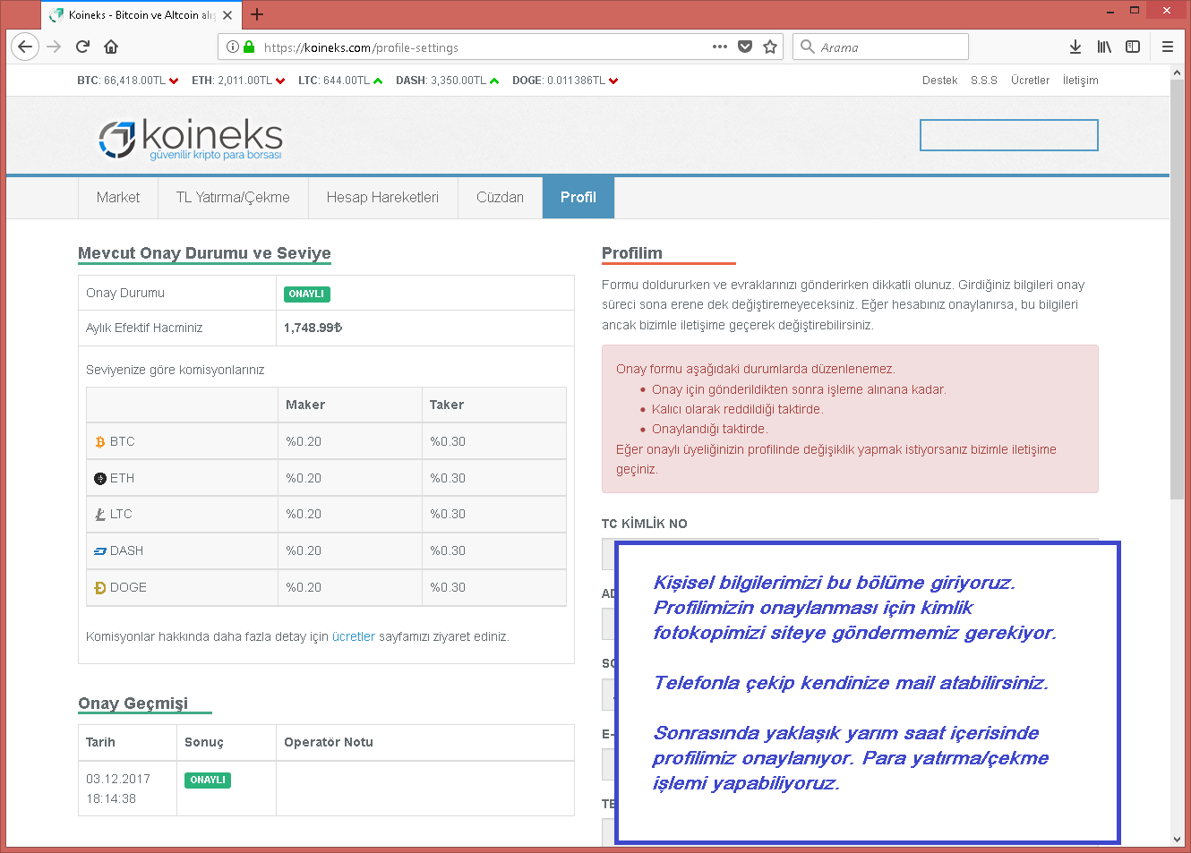Open TL Yatırma/Çekme tab
Viewport: 1191px width, 853px height.
click(x=233, y=198)
